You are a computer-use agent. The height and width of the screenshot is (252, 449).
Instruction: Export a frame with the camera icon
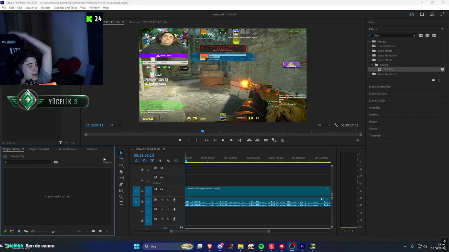point(266,140)
